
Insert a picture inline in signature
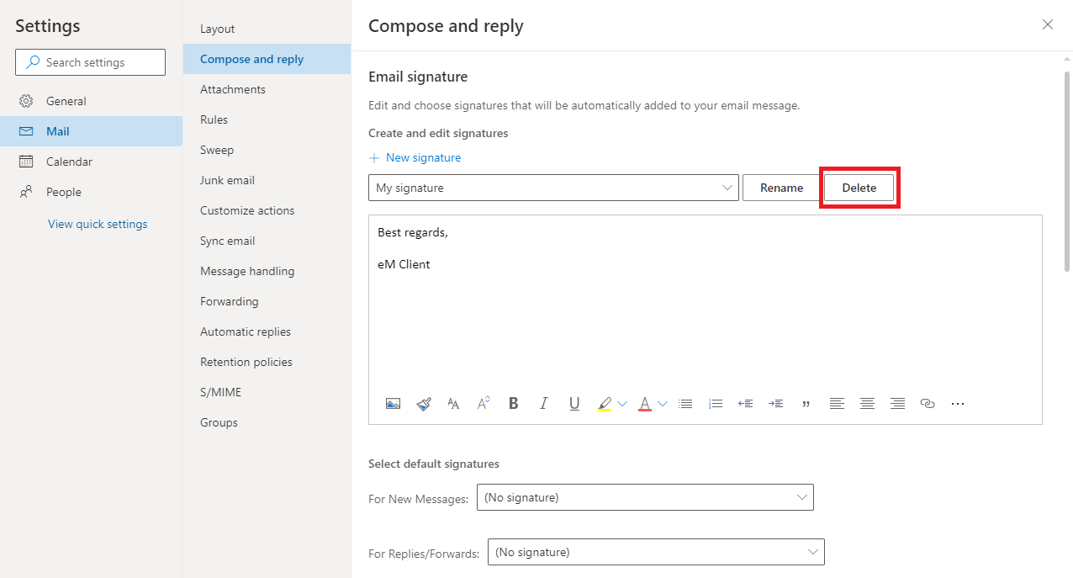(x=393, y=404)
